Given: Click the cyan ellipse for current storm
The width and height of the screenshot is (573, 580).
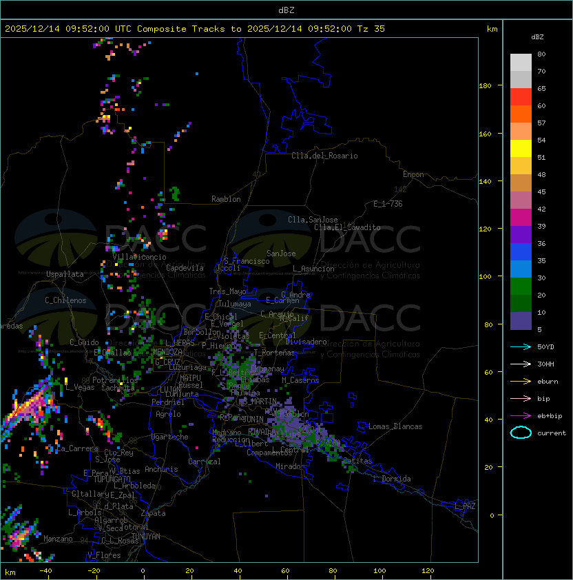Looking at the screenshot, I should pos(521,433).
